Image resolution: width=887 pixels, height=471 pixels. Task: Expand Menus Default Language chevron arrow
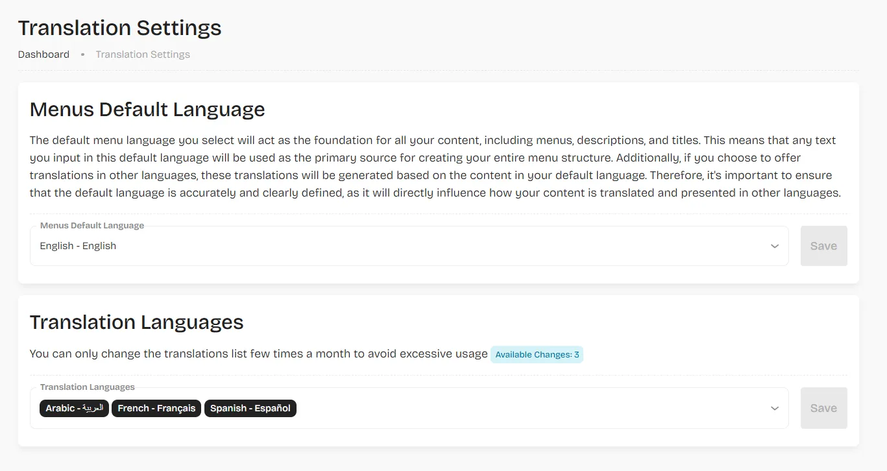tap(774, 247)
